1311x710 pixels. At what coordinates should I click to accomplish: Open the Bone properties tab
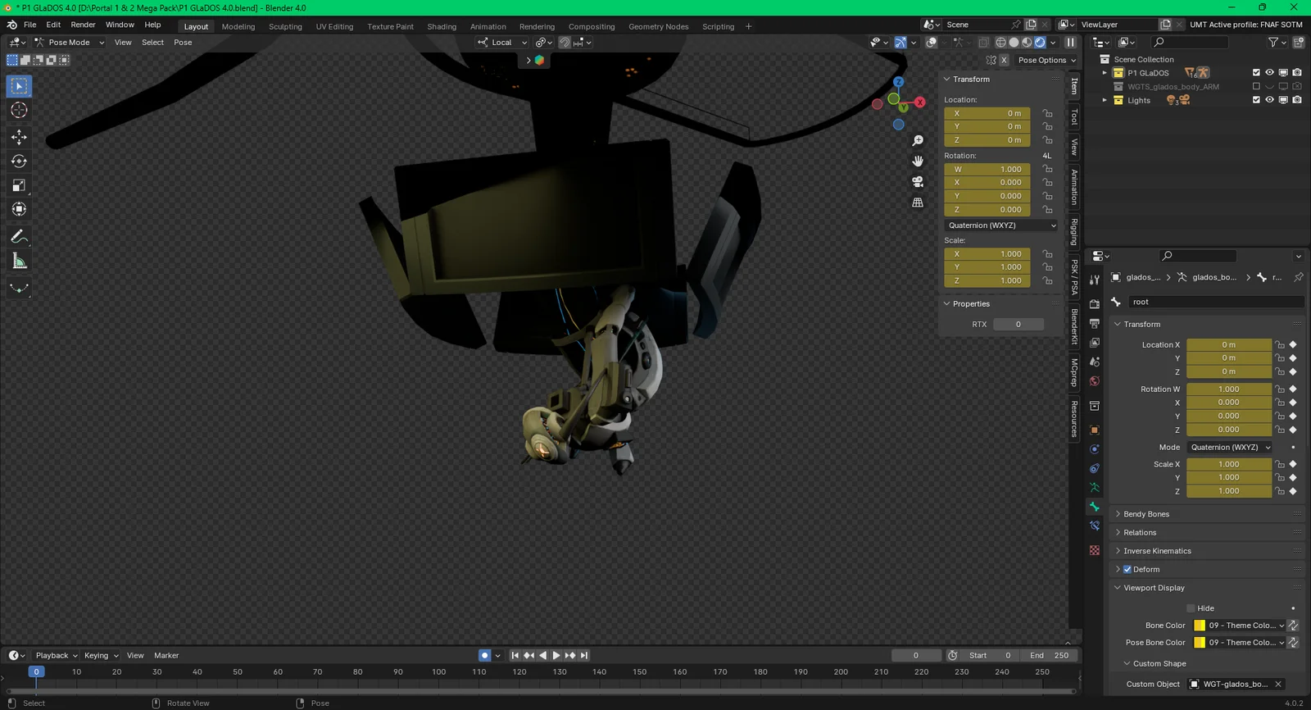click(1094, 507)
